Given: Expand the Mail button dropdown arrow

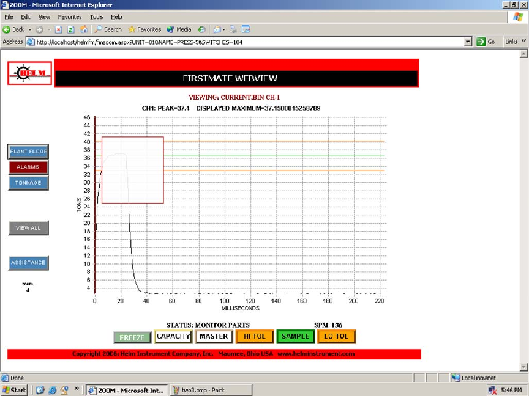Looking at the screenshot, I should tap(223, 29).
